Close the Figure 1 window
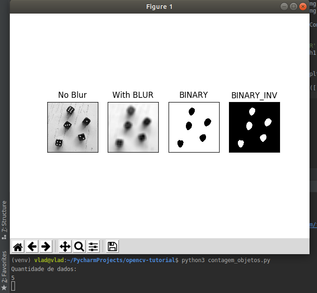Image resolution: width=317 pixels, height=293 pixels. point(303,7)
